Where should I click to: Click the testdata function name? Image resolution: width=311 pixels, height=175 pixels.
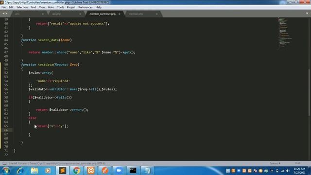pos(45,65)
